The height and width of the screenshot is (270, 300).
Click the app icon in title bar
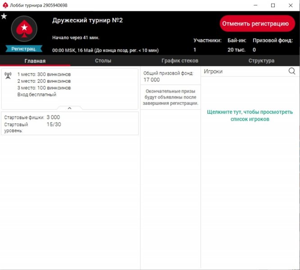pos(5,5)
